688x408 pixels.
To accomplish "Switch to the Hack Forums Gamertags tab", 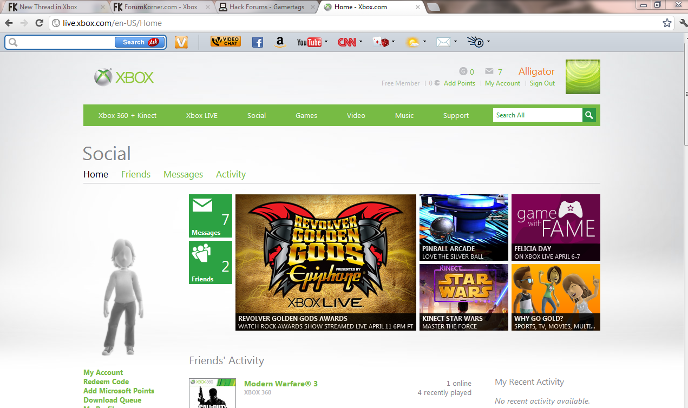I will click(x=266, y=7).
